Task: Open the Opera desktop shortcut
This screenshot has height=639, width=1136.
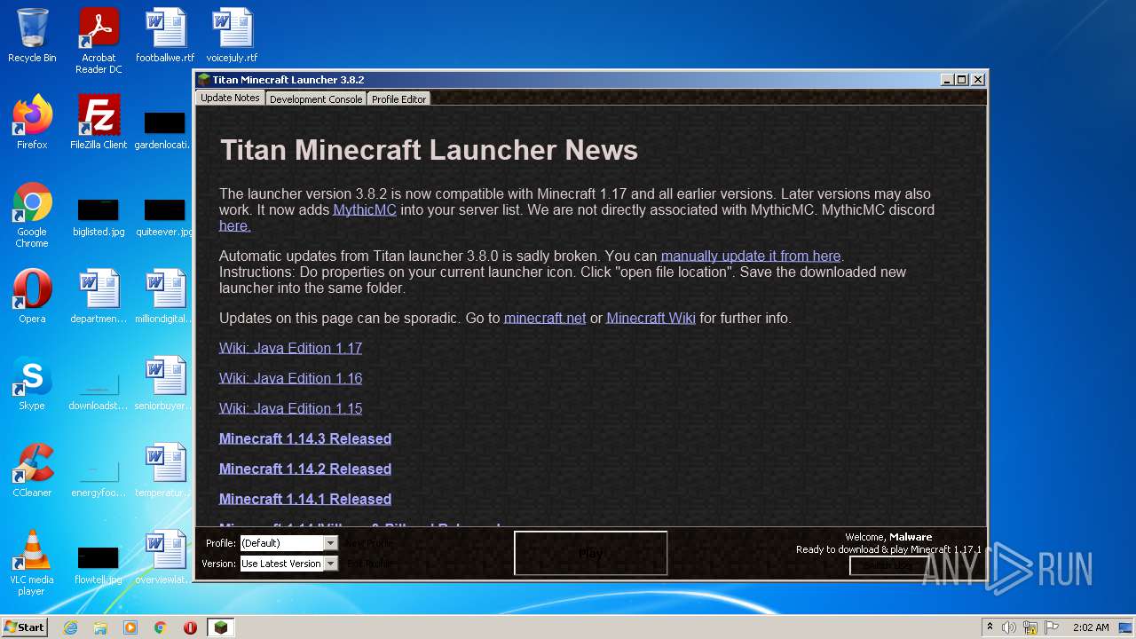Action: coord(32,296)
